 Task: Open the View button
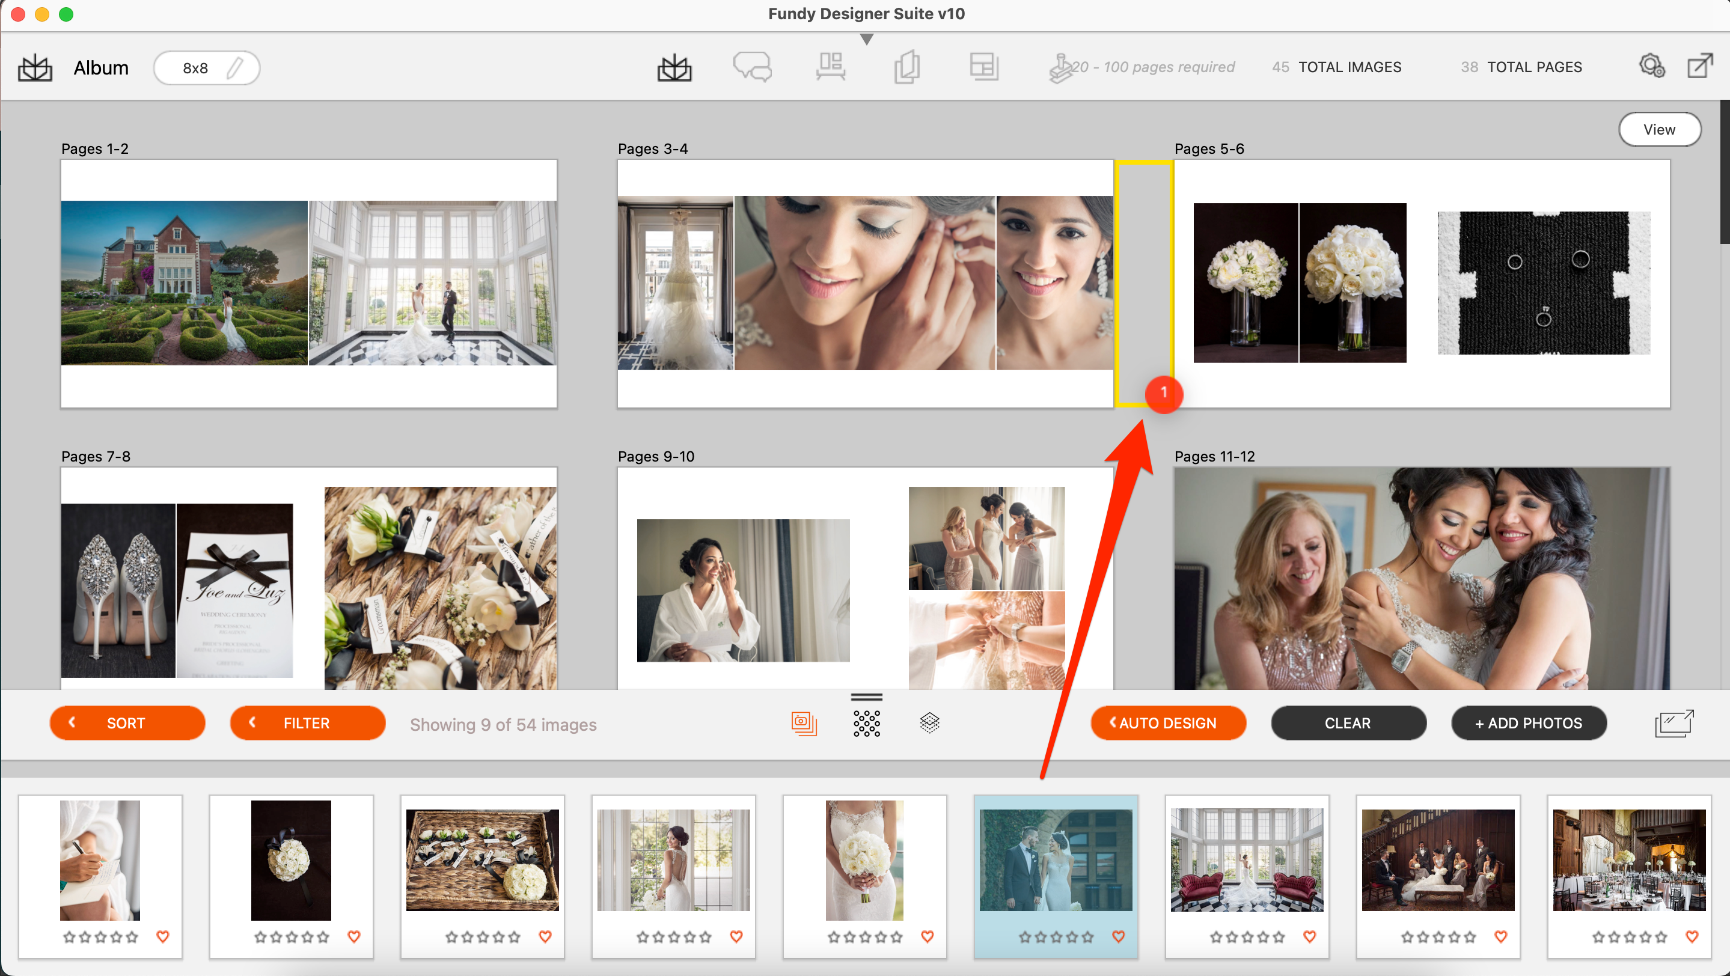tap(1659, 129)
